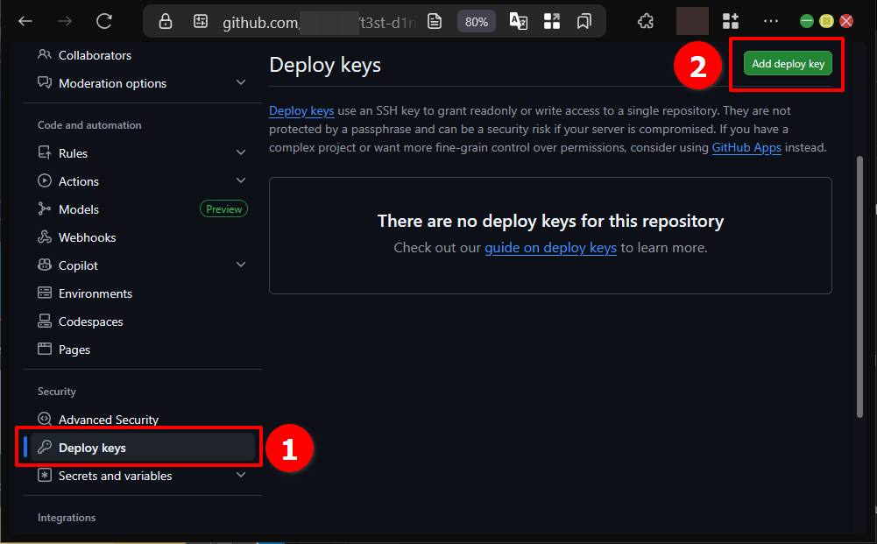
Task: Open Advanced Security shield icon
Action: (x=45, y=420)
